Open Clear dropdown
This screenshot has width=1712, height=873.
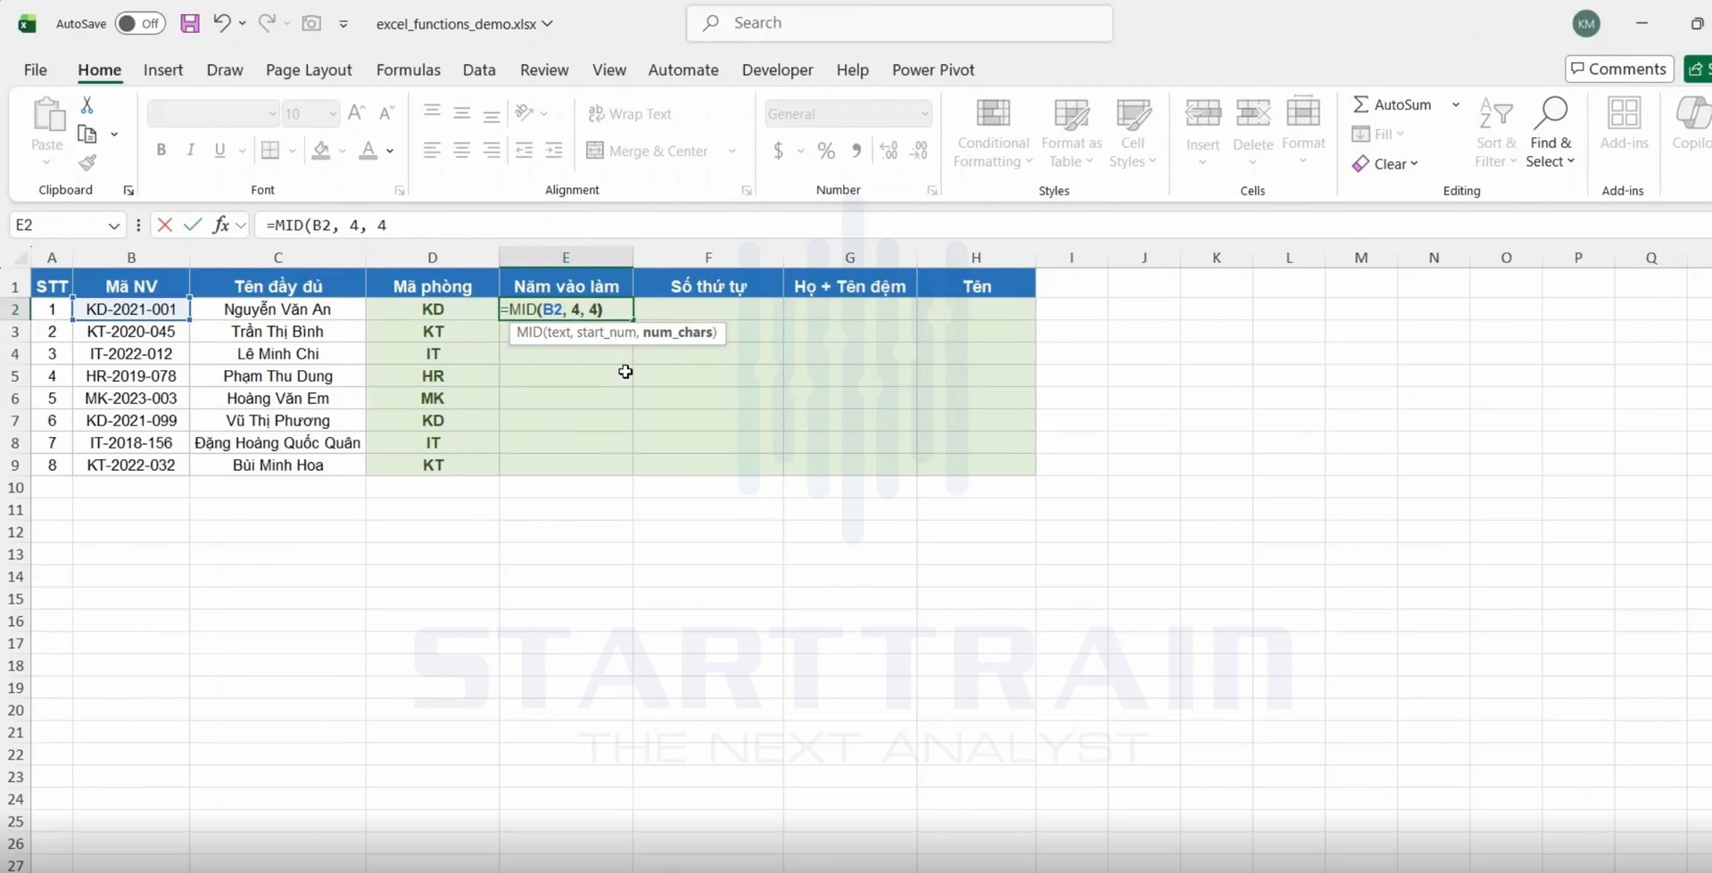coord(1385,164)
